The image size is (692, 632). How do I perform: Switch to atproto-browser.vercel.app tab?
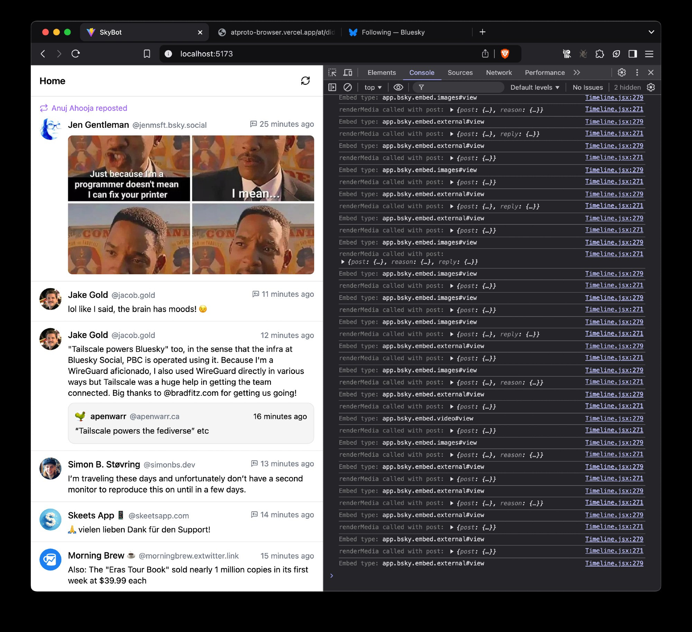click(277, 32)
